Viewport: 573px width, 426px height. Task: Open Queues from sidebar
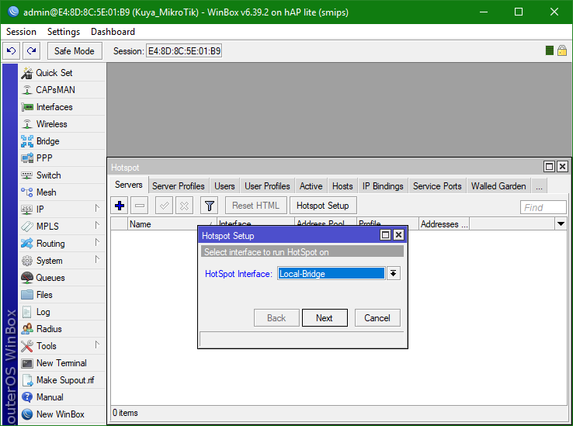point(62,278)
